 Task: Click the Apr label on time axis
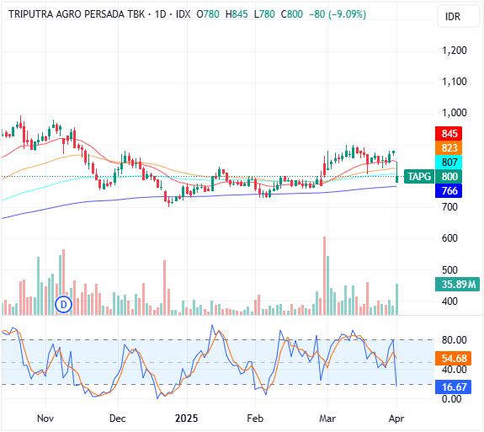tap(396, 419)
